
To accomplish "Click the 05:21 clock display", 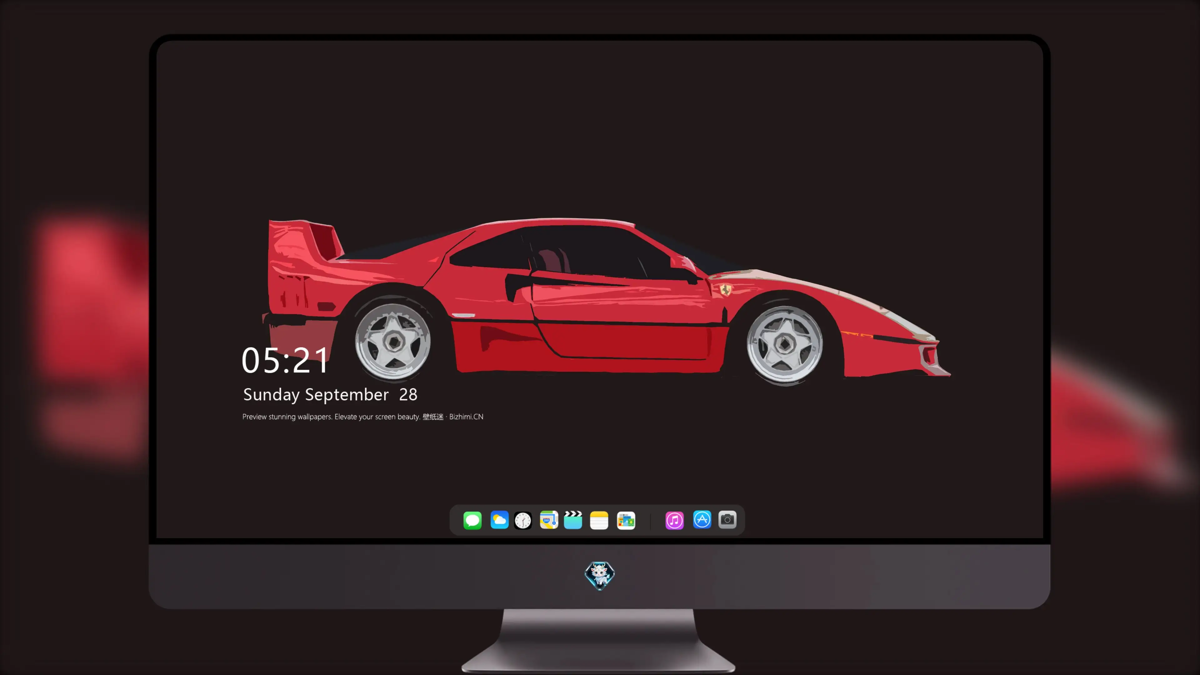I will tap(285, 360).
